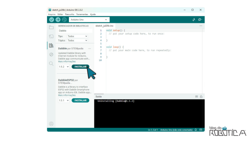The width and height of the screenshot is (252, 141).
Task: Clear output using the Saída panel icon
Action: 197,97
